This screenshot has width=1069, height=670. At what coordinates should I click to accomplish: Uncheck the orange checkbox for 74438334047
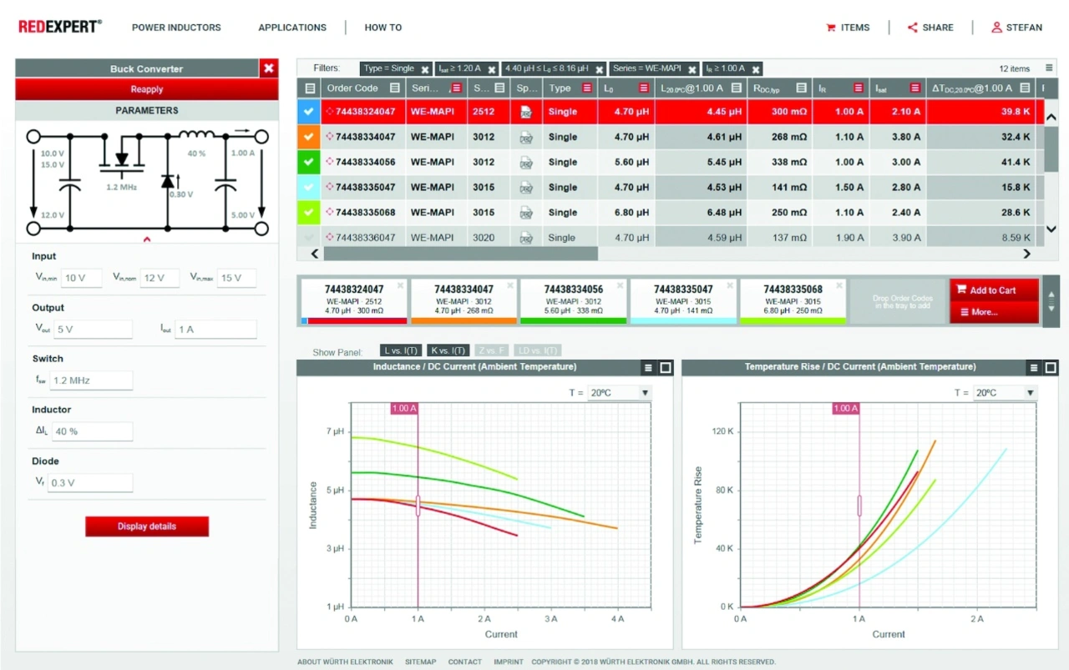click(309, 137)
